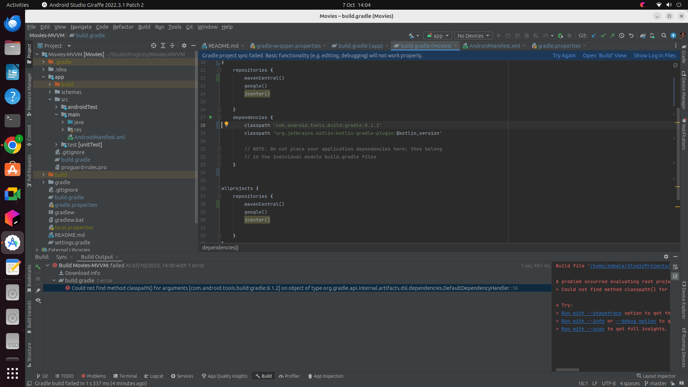Click the green run arrow on line 17 gutter

click(x=211, y=117)
